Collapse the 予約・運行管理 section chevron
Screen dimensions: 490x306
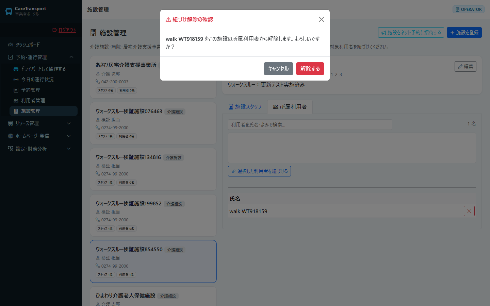71,57
